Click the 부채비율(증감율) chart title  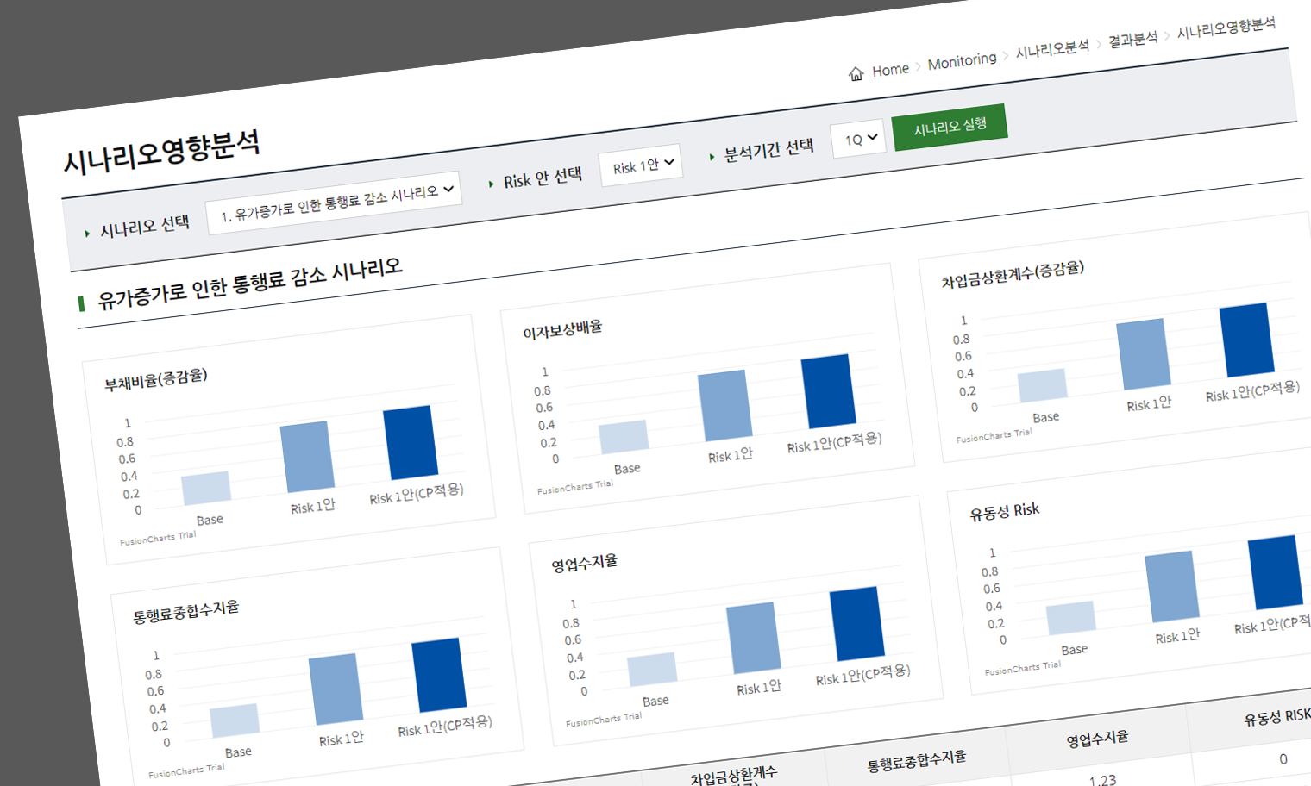(156, 379)
